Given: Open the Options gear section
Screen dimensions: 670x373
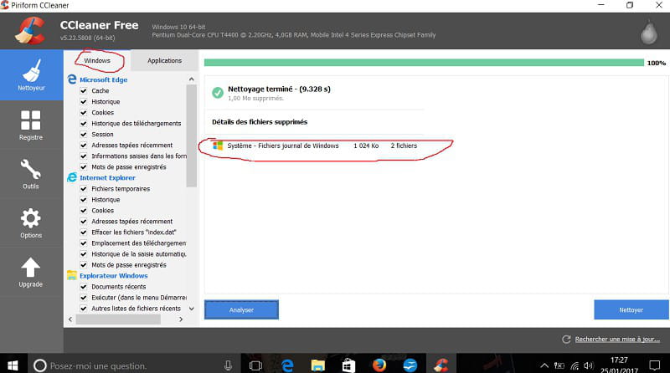Looking at the screenshot, I should tap(31, 222).
